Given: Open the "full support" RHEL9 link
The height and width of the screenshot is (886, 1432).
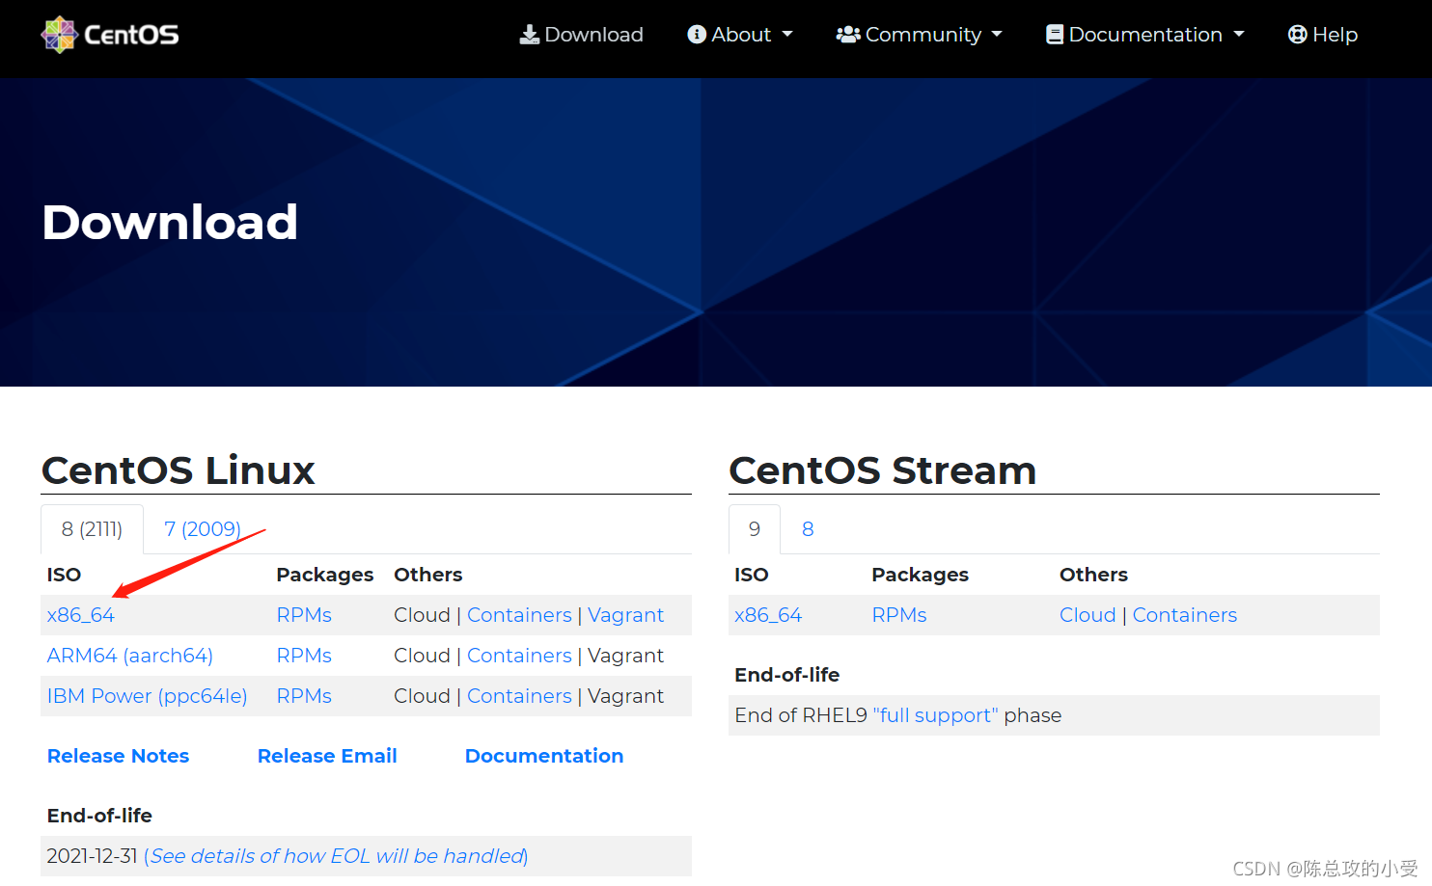Looking at the screenshot, I should click(x=935, y=715).
